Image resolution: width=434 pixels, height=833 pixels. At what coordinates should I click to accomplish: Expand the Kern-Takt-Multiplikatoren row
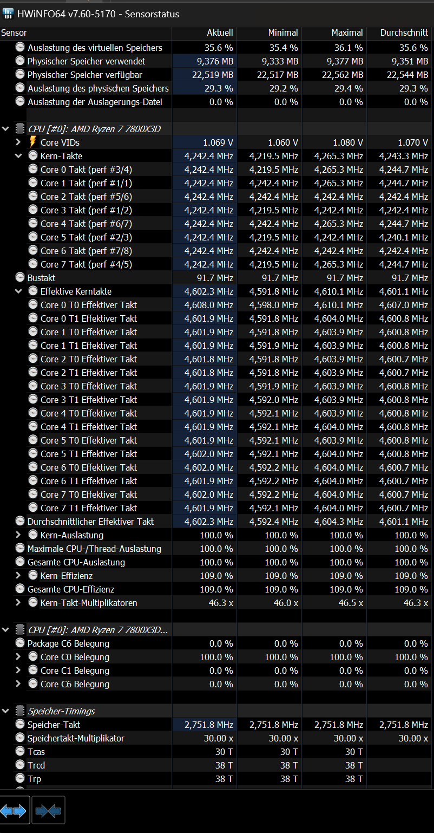[18, 603]
